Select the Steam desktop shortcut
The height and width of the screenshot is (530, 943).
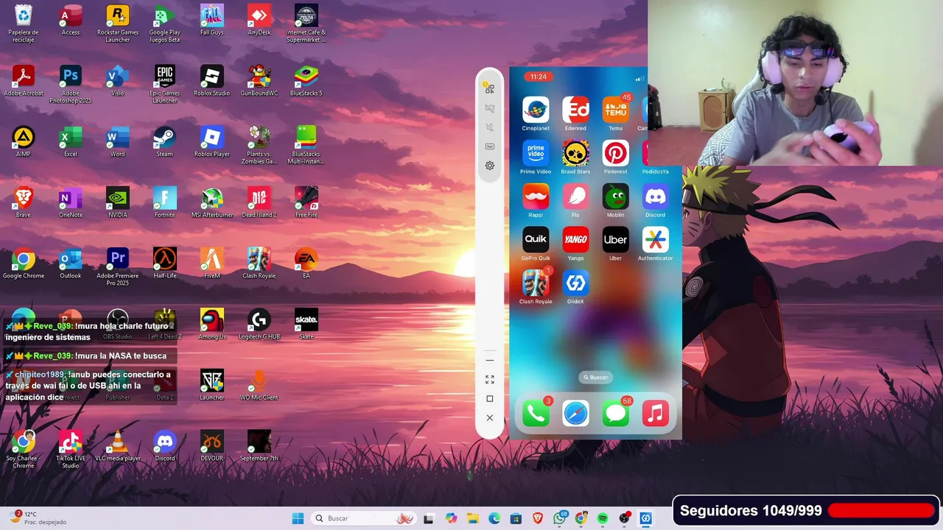click(x=165, y=141)
